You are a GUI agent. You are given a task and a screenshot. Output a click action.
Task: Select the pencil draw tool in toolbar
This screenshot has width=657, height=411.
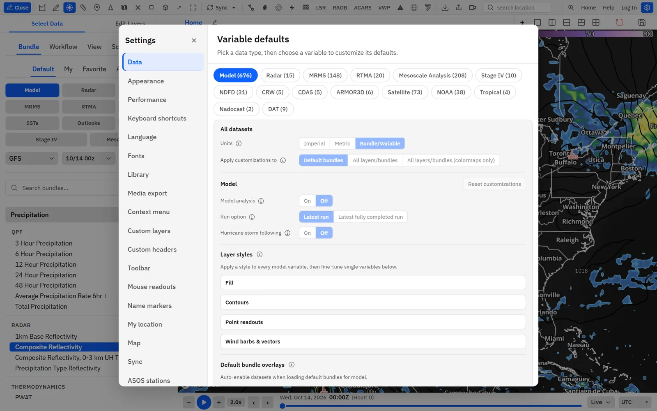tap(56, 7)
